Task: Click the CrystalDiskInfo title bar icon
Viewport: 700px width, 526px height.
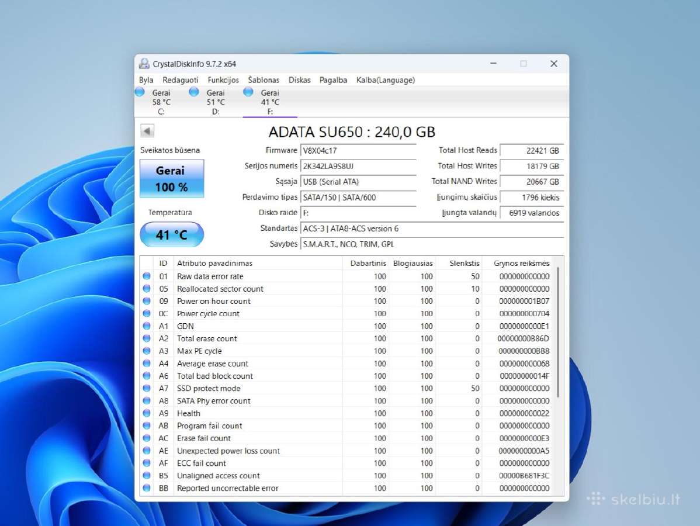Action: click(x=144, y=64)
